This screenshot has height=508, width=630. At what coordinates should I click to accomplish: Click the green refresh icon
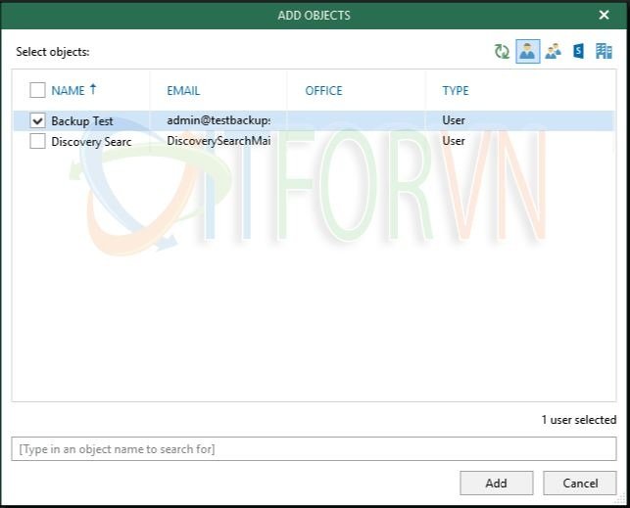(502, 52)
